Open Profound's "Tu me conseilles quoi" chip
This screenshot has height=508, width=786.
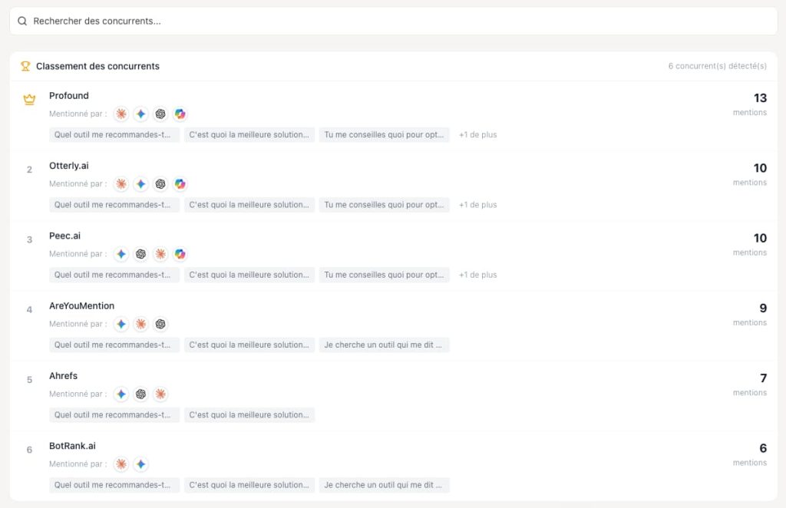coord(385,135)
